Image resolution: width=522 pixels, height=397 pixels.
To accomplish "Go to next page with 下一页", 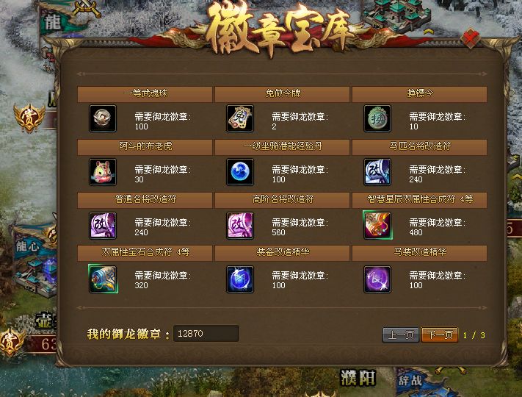I will coord(440,335).
